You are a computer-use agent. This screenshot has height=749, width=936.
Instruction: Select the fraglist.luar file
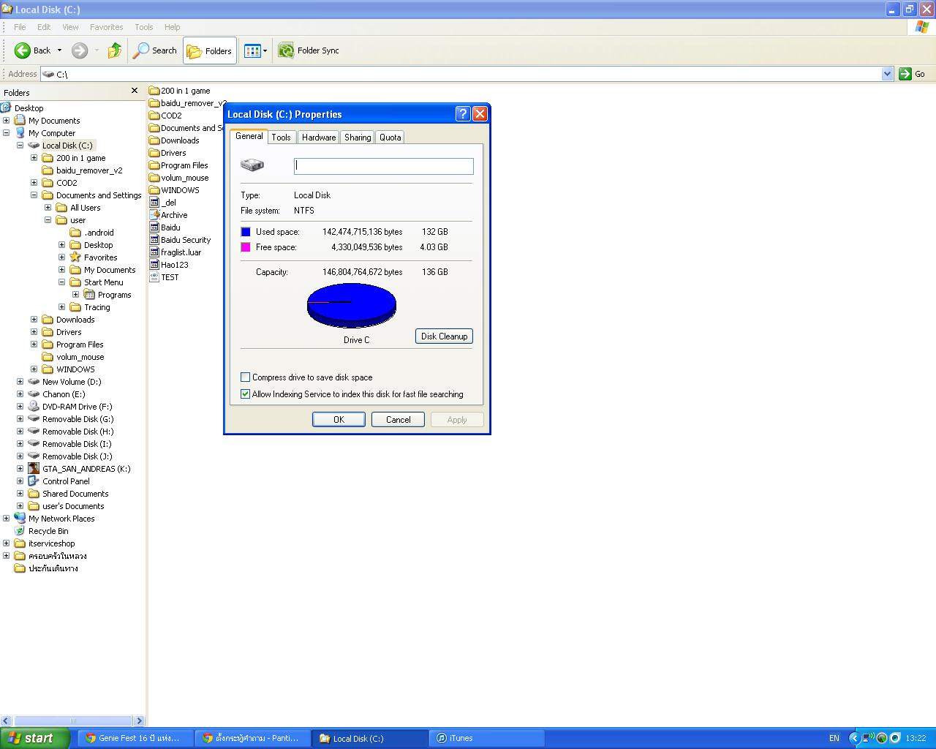[175, 252]
